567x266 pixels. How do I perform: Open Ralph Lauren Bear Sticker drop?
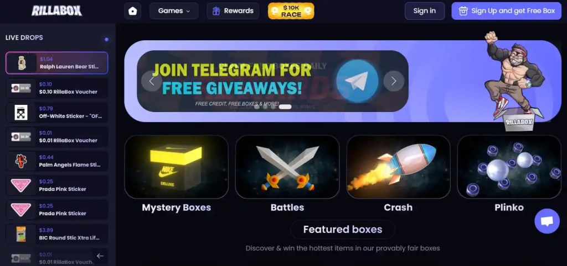(x=57, y=63)
